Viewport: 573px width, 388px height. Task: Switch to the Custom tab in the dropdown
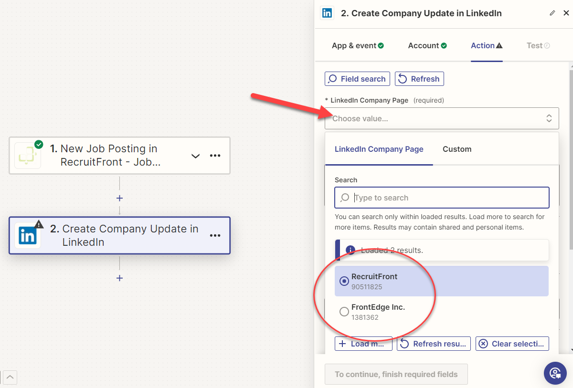[457, 149]
